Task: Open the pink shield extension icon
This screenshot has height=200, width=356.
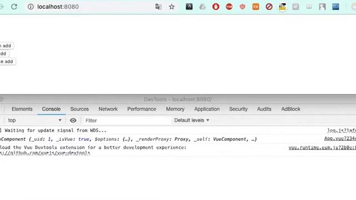Action: pyautogui.click(x=243, y=7)
